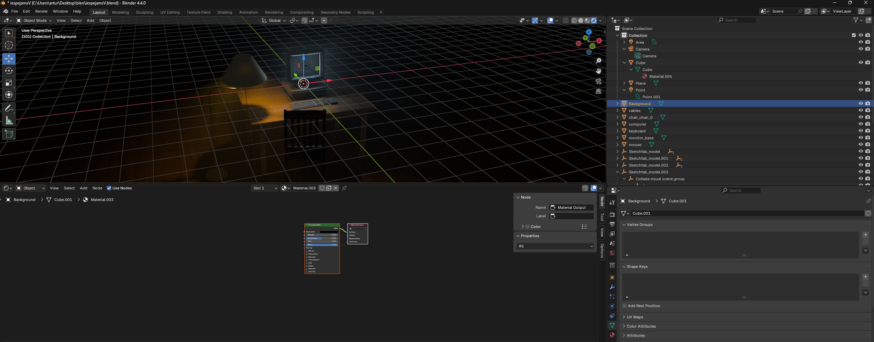Open the Object Mode dropdown
The width and height of the screenshot is (874, 342).
tap(34, 20)
